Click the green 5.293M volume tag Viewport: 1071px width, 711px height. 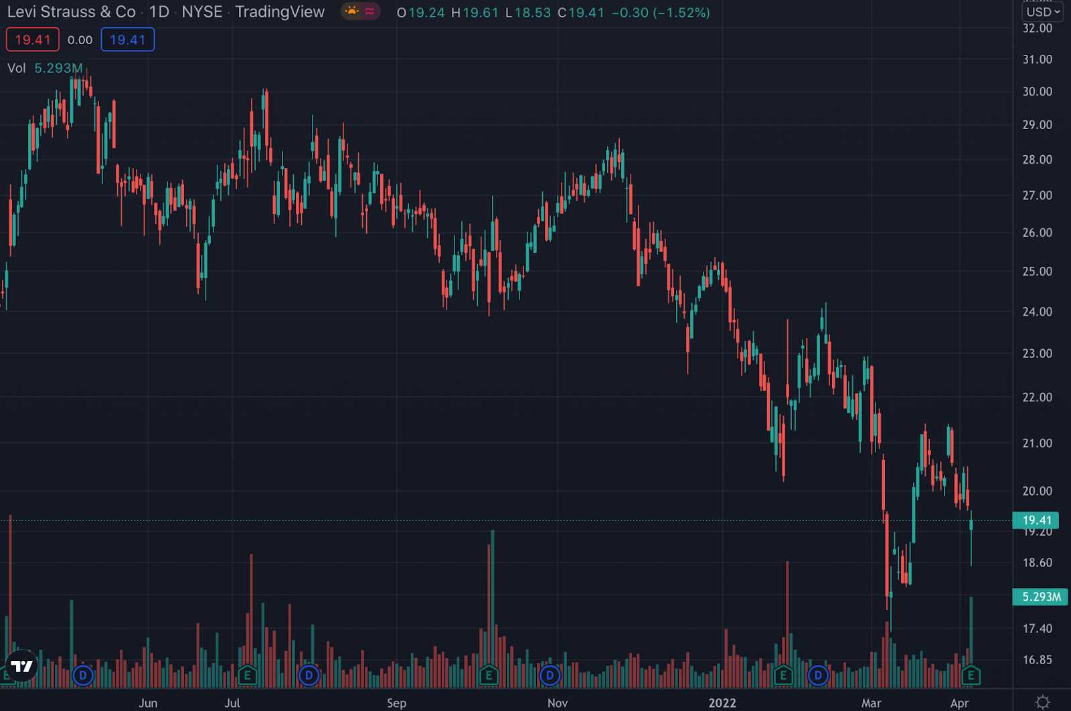(x=1041, y=597)
